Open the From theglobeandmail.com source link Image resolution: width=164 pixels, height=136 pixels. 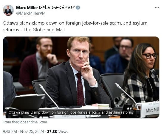(x=25, y=122)
